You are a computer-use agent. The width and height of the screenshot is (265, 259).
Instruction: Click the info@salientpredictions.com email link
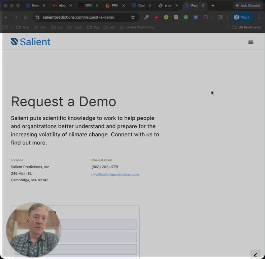[115, 174]
